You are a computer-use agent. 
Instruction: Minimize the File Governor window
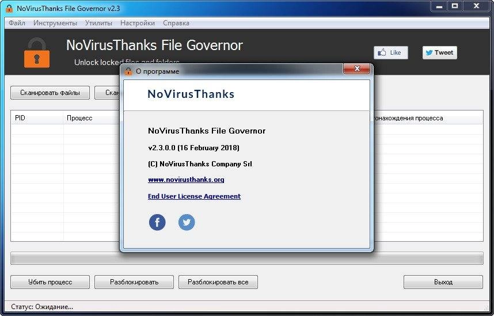[x=439, y=6]
